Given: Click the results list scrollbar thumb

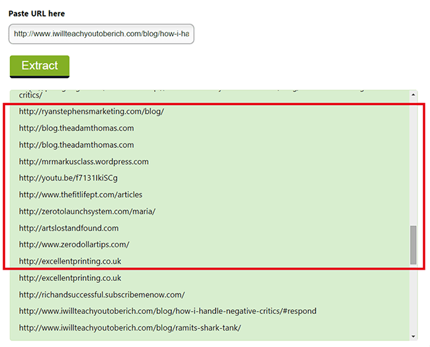Looking at the screenshot, I should [x=413, y=245].
